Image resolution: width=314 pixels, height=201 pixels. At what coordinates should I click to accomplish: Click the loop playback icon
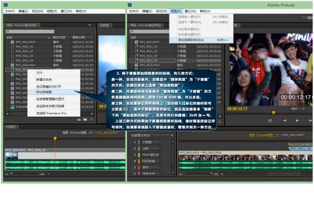[270, 120]
